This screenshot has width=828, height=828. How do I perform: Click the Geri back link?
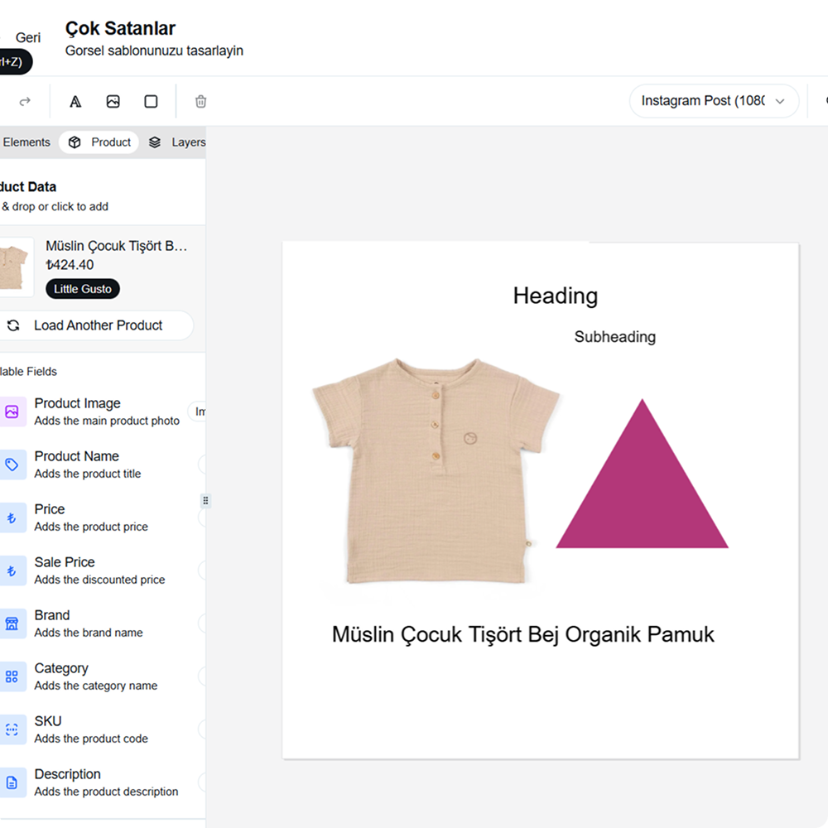[28, 38]
